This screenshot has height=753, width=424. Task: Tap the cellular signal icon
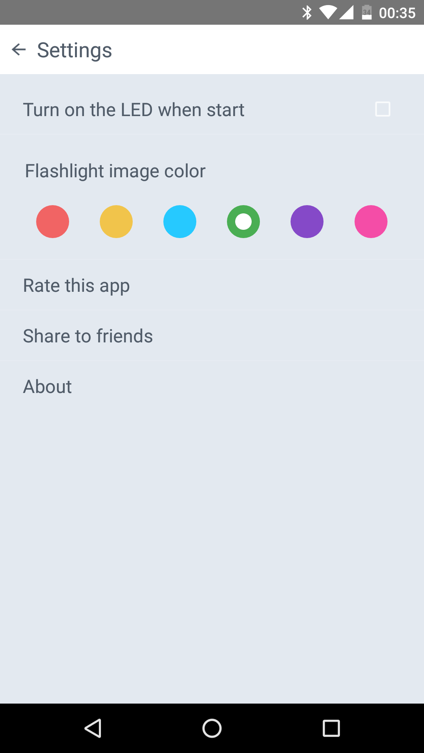[346, 13]
